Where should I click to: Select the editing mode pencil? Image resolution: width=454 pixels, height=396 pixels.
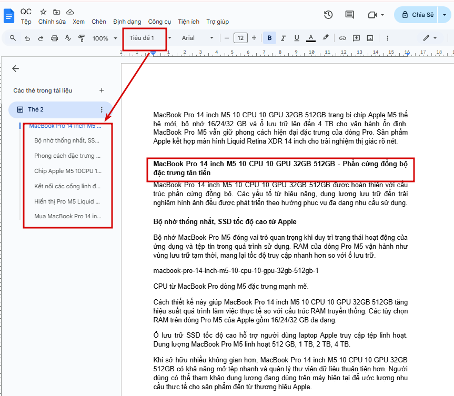tap(426, 38)
